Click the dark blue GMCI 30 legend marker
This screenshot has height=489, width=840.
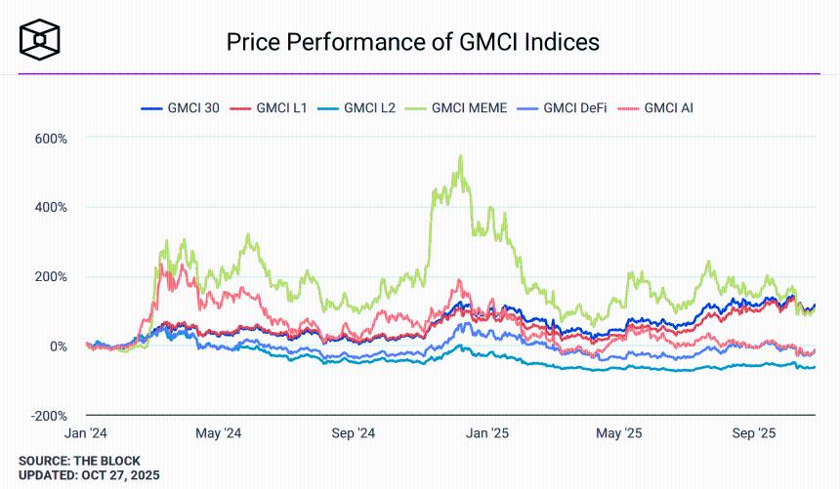tap(152, 107)
